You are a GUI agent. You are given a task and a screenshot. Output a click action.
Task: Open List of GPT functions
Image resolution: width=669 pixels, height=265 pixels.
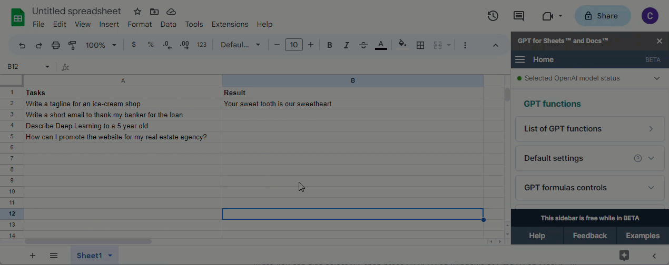(590, 129)
